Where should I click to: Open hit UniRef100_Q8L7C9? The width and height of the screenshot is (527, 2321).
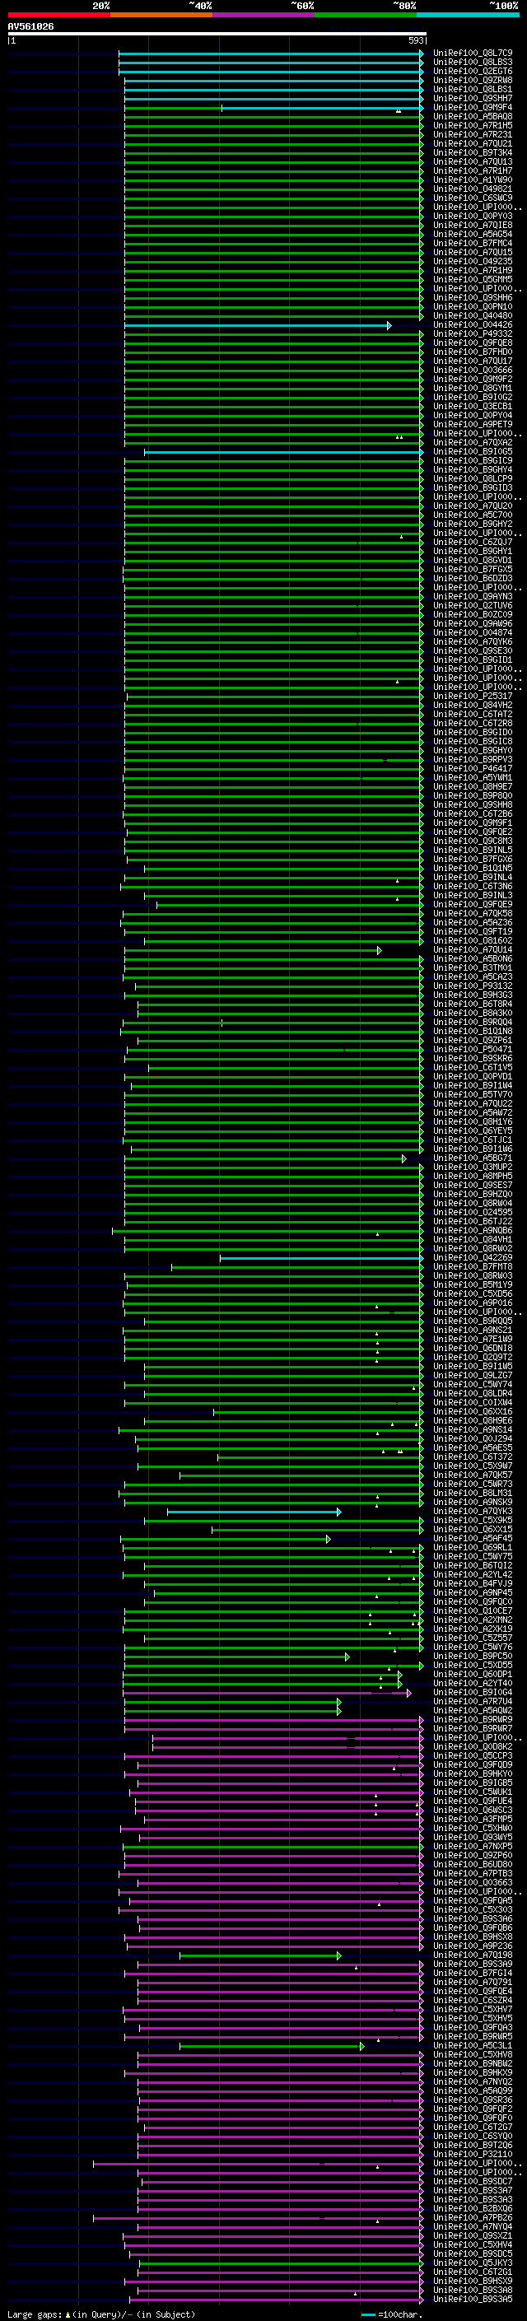coord(473,54)
